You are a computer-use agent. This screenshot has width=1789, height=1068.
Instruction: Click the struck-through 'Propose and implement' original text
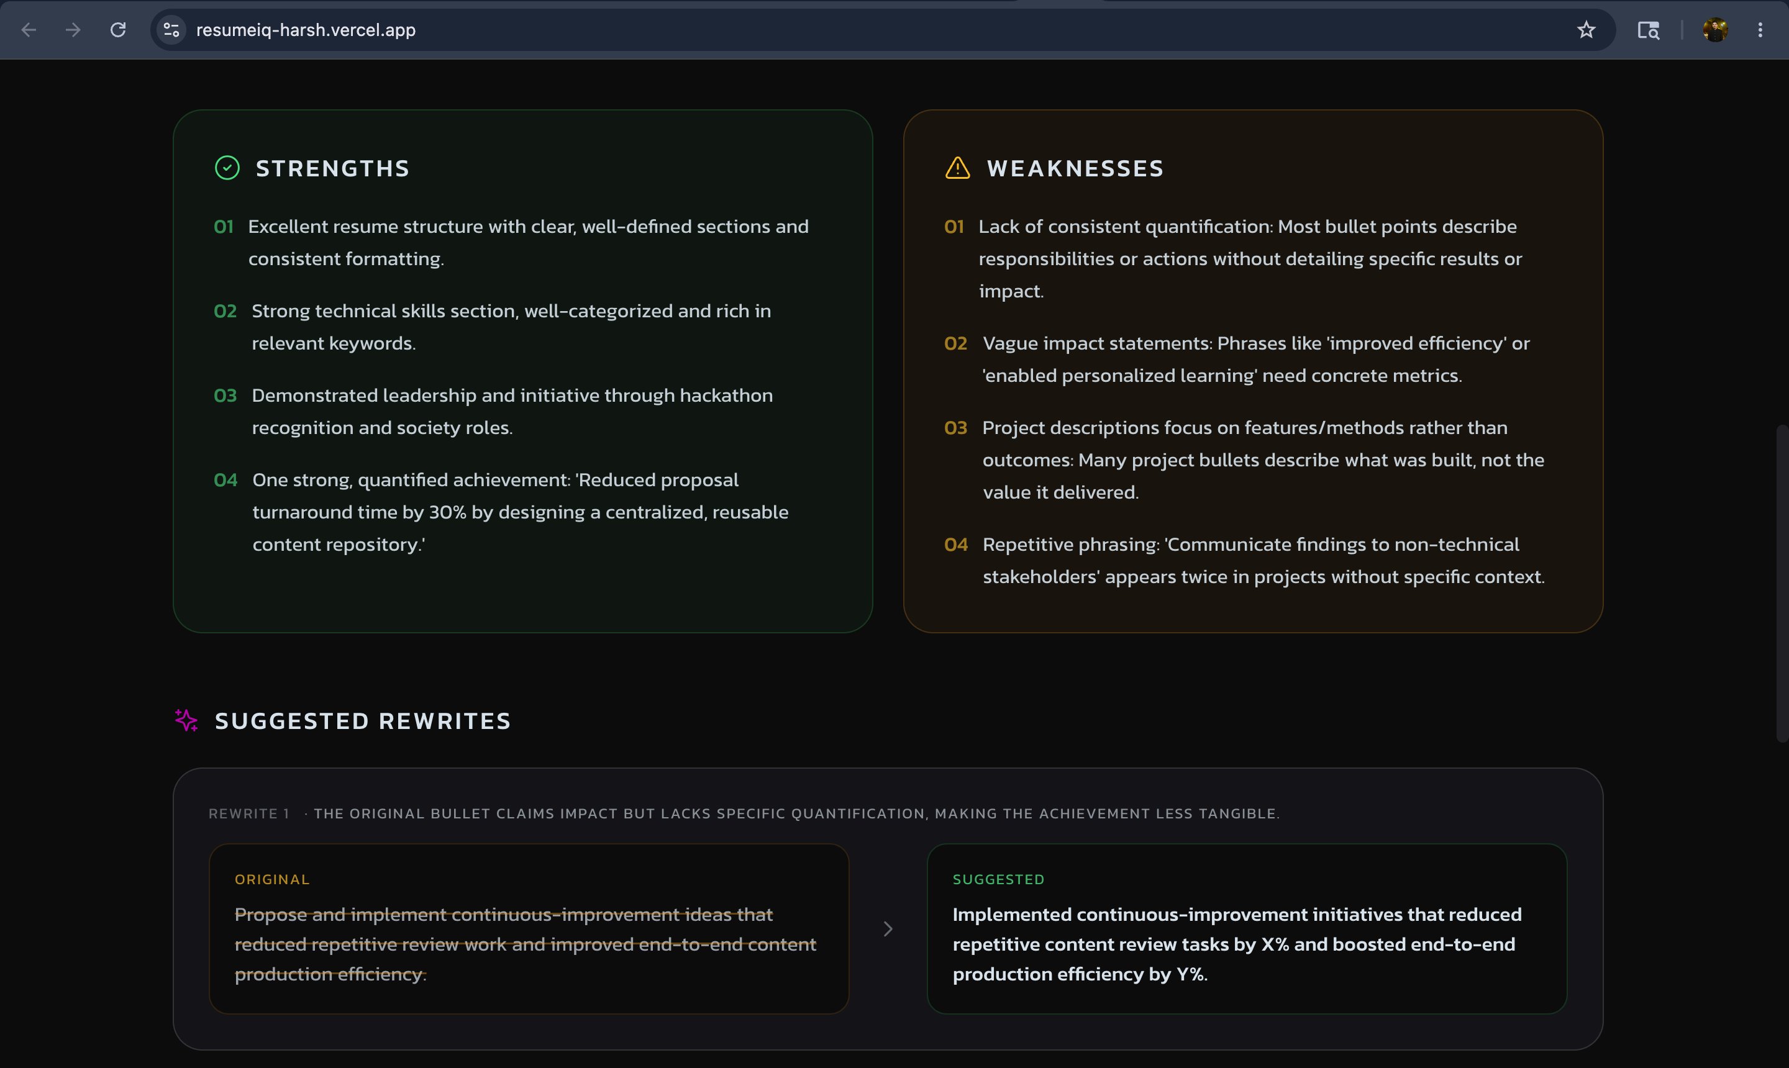[525, 944]
